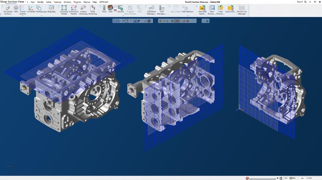Screen dimensions: 322x180
Task: Click the Load Tools icon
Action: [x=230, y=9]
